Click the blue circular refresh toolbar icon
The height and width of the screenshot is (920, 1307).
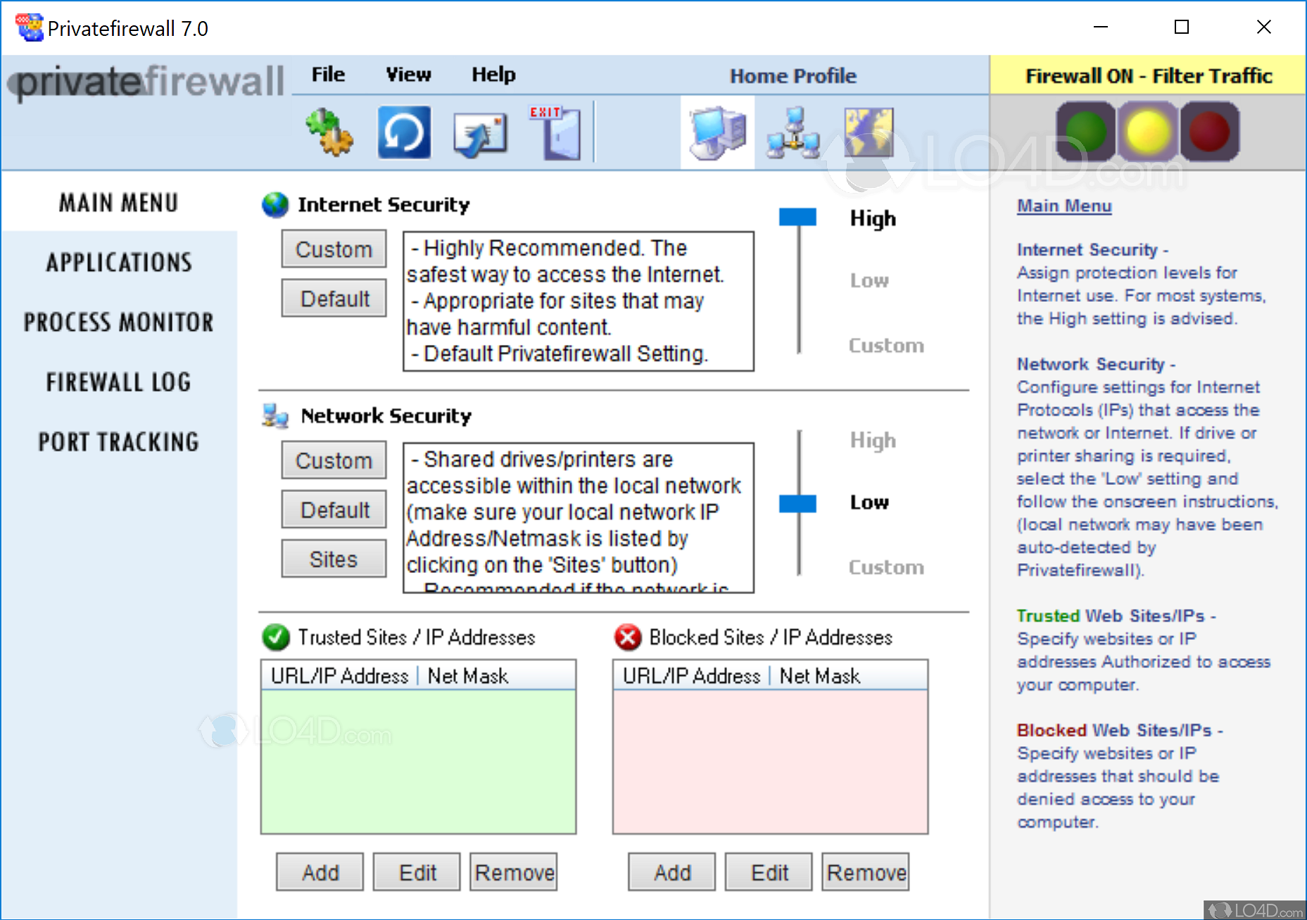(x=403, y=132)
